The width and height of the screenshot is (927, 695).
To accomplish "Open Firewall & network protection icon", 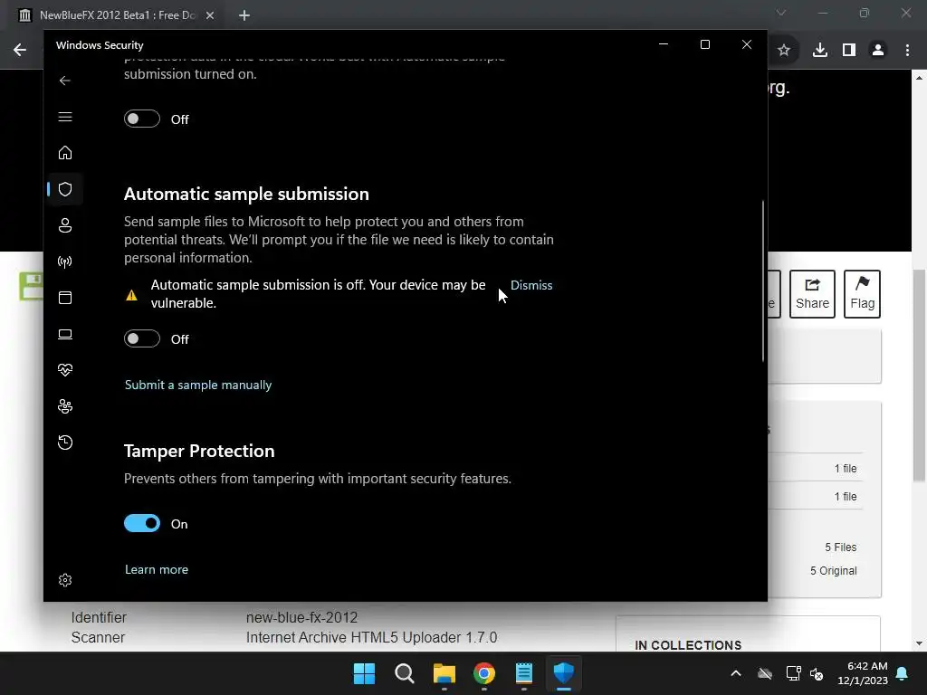I will click(x=65, y=262).
